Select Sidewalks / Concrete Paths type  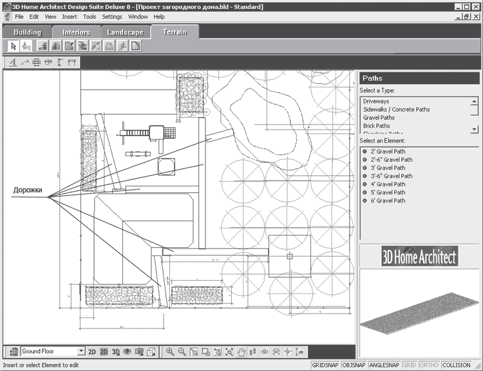[396, 110]
